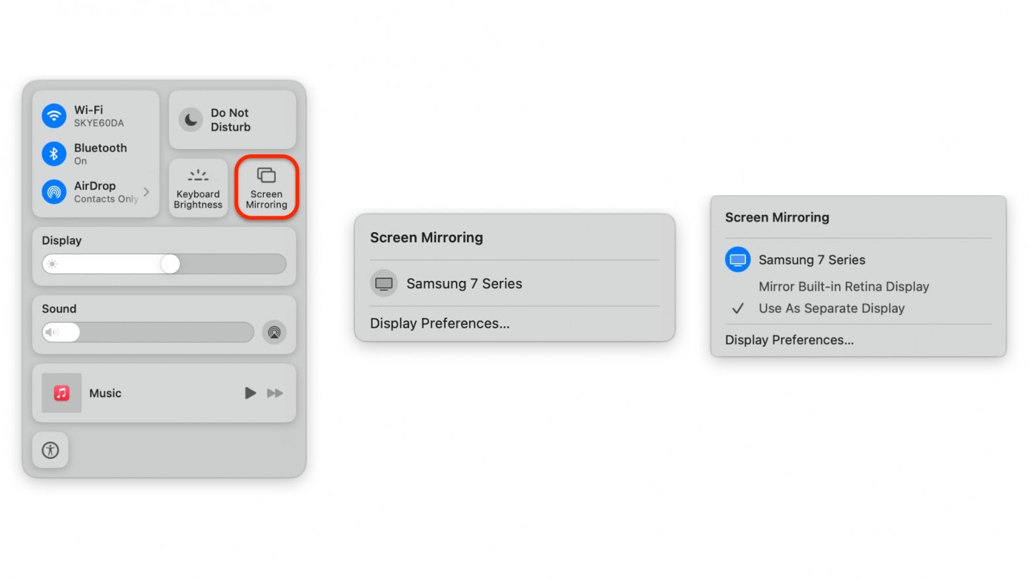Open the Accessibility shortcuts icon

coord(50,450)
